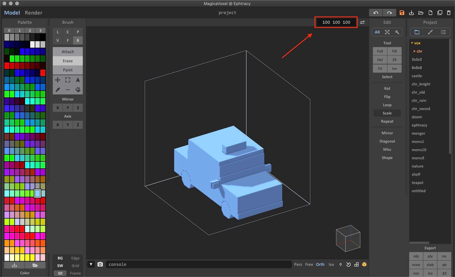
Task: Duplicate the model with the copy icon
Action: pyautogui.click(x=440, y=13)
